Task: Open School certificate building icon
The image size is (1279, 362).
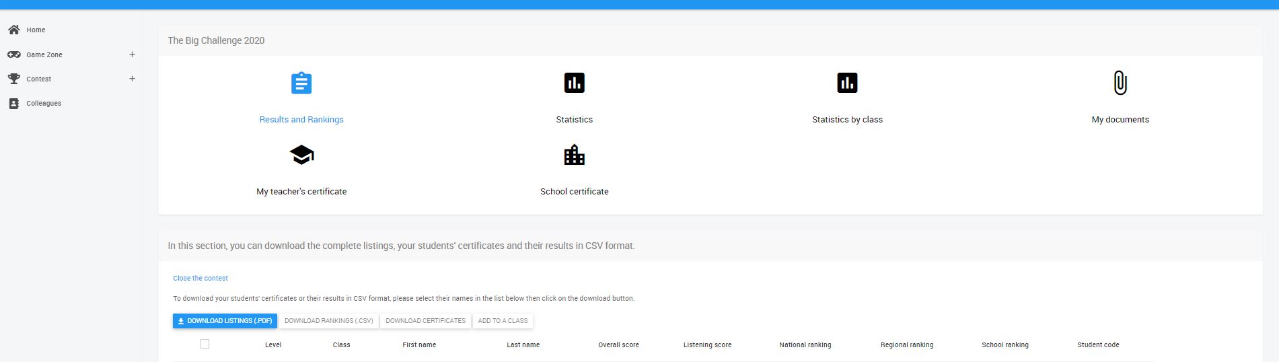Action: [575, 155]
